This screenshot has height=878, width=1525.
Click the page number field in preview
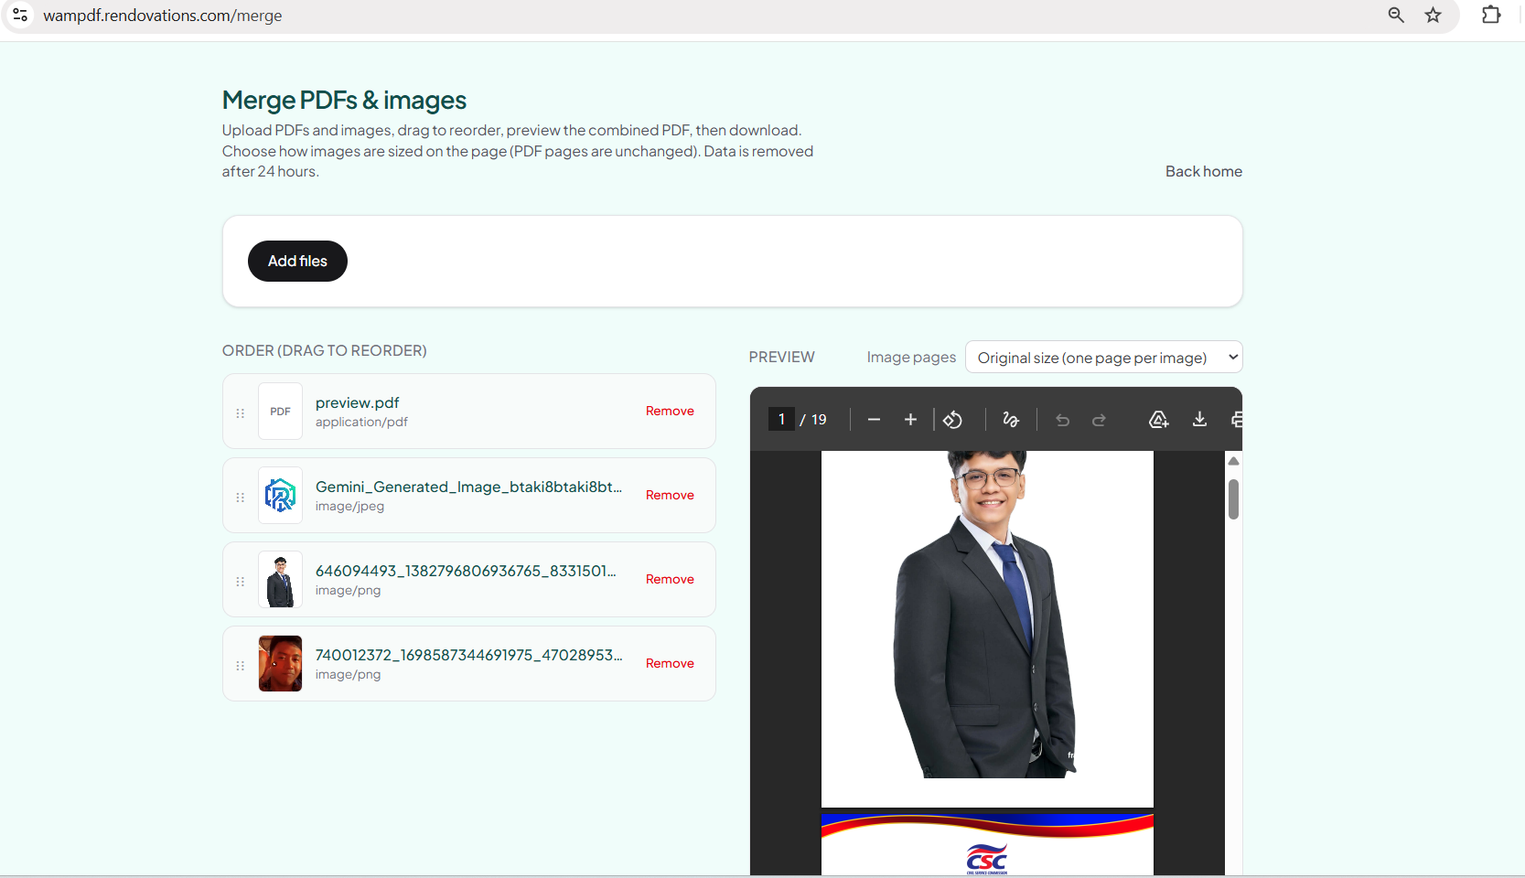(781, 420)
